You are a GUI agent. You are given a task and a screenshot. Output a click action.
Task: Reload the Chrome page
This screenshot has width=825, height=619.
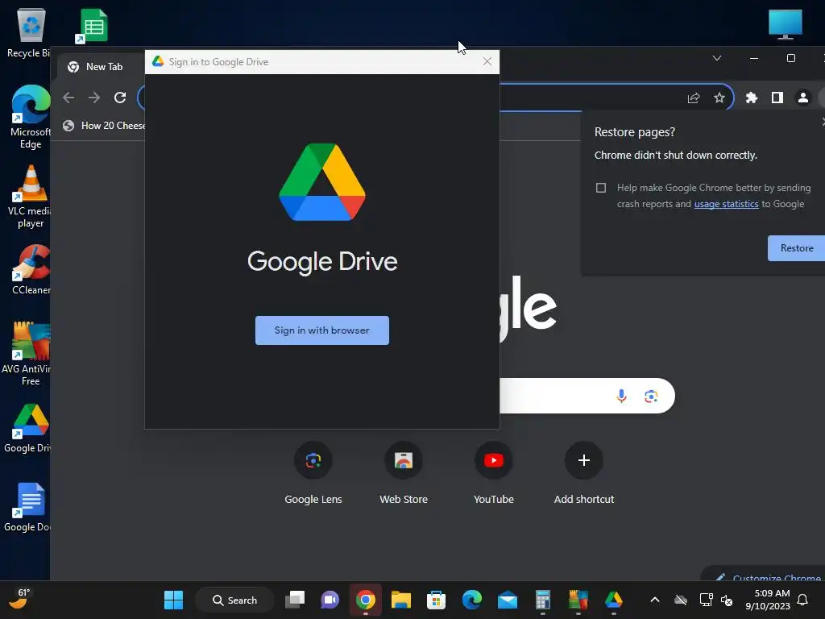pyautogui.click(x=120, y=98)
